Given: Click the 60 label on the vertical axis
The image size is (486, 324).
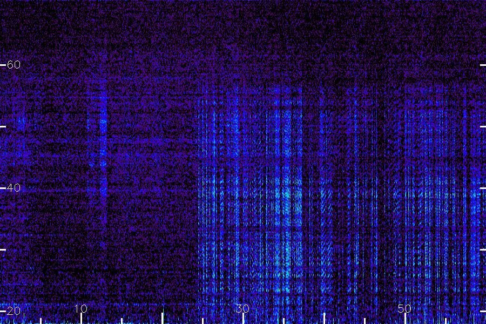Looking at the screenshot, I should (13, 64).
